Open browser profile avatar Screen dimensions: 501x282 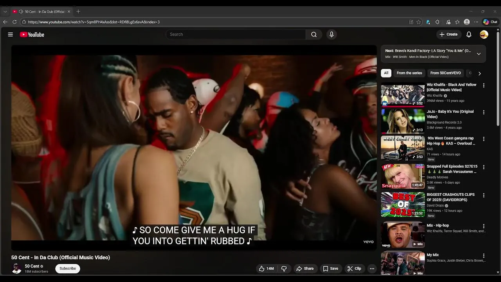coord(467,22)
